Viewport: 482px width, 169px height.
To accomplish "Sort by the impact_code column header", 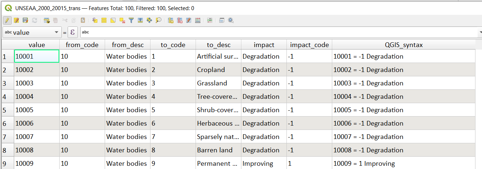I will point(309,45).
